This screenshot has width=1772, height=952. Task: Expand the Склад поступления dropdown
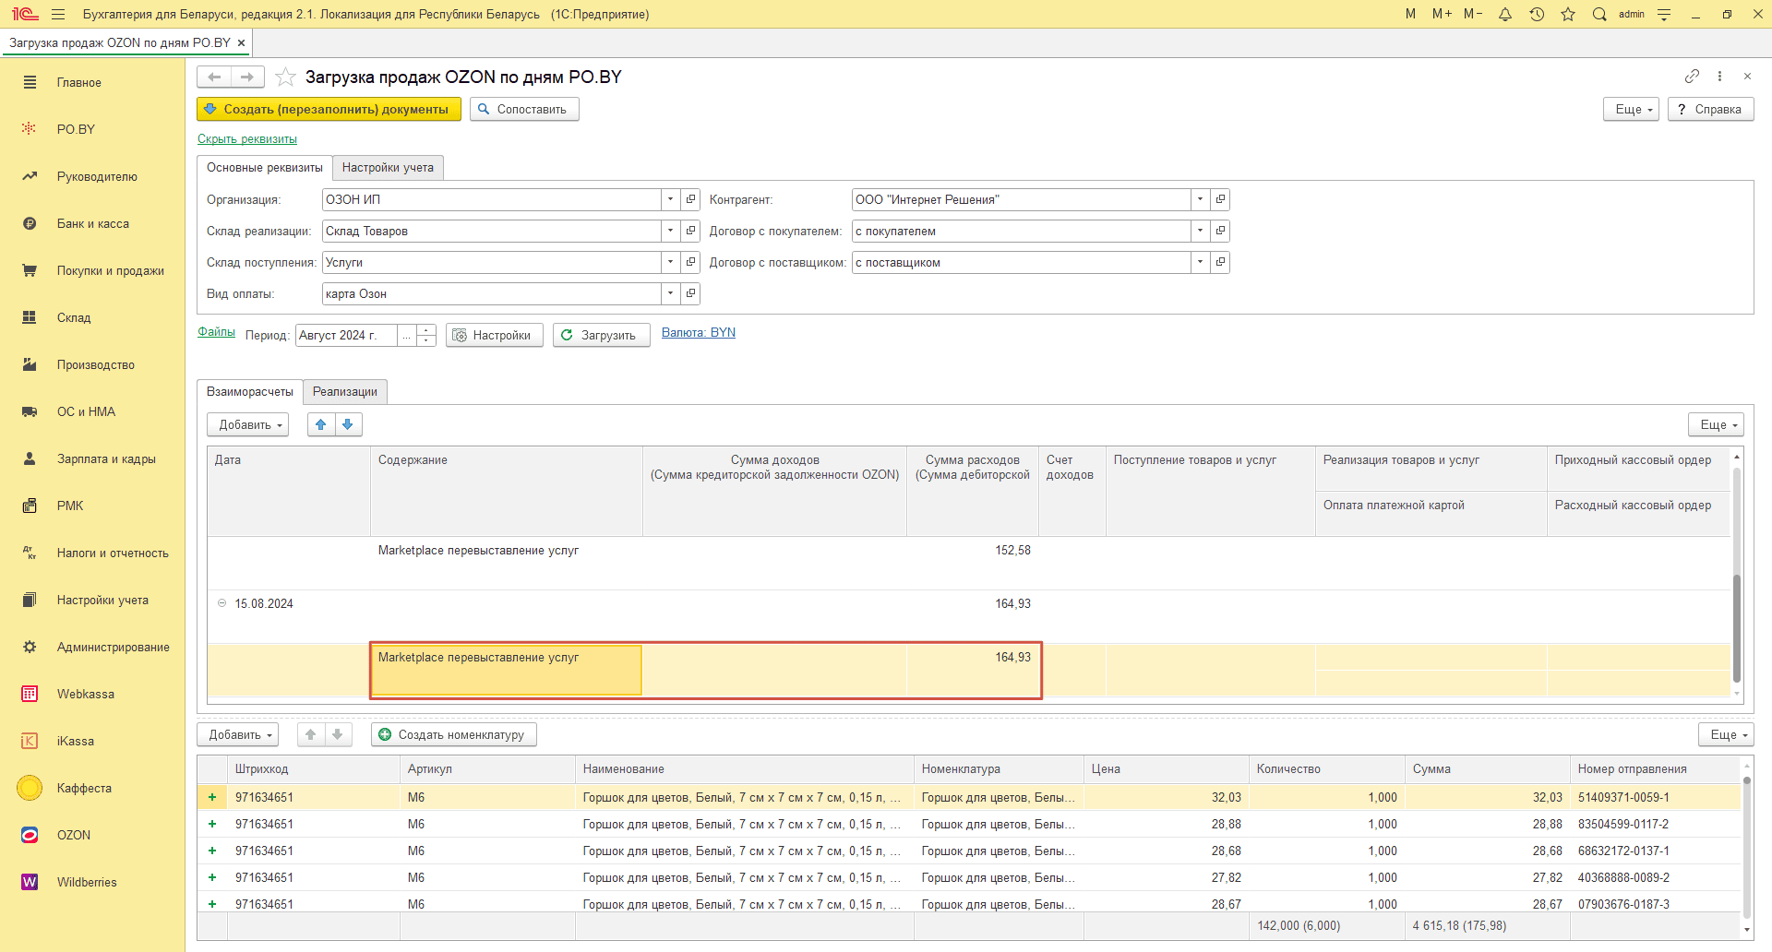pyautogui.click(x=671, y=262)
